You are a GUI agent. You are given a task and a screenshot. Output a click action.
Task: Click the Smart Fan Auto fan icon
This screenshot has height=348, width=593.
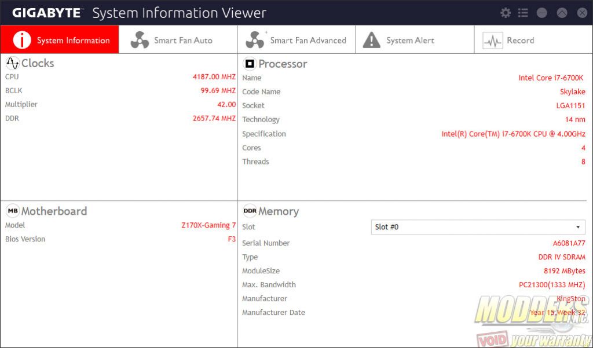coord(140,40)
